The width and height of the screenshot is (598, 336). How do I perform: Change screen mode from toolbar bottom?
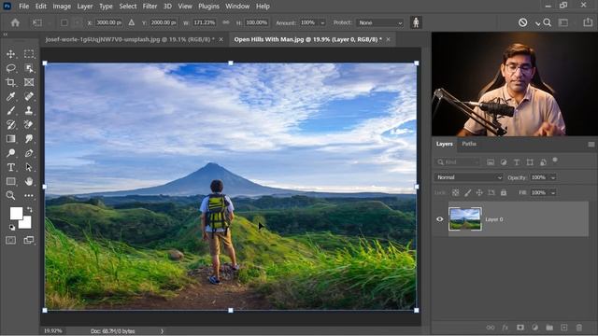pos(29,240)
